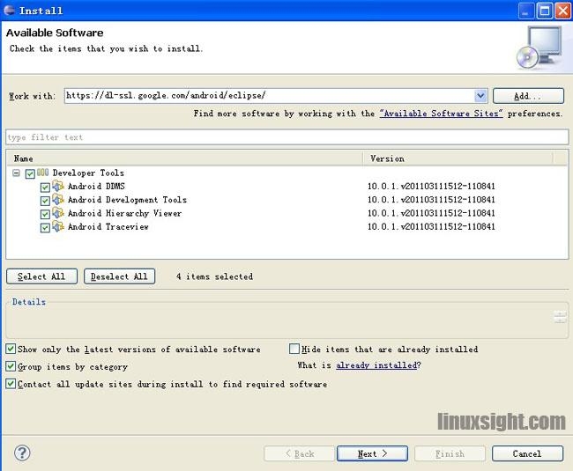Click the Developer Tools category icon
This screenshot has height=471, width=573.
tap(43, 173)
